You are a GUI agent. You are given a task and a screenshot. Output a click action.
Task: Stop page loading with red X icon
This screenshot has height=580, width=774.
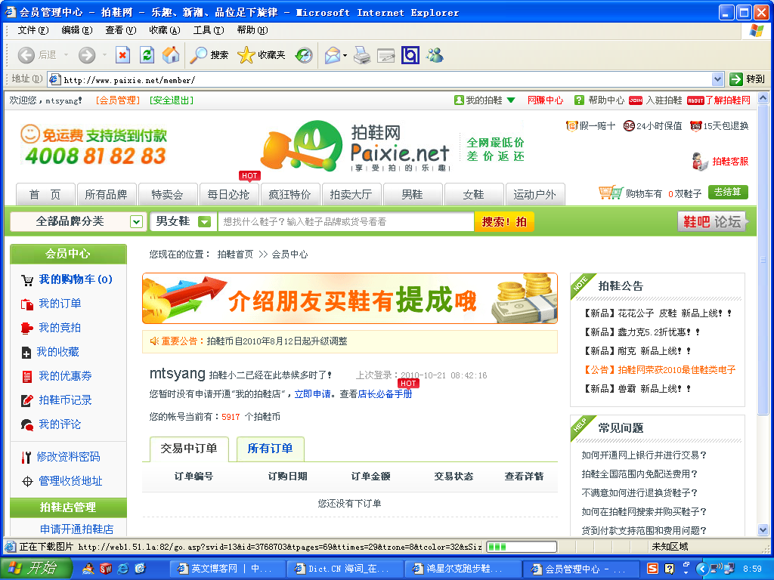coord(122,54)
